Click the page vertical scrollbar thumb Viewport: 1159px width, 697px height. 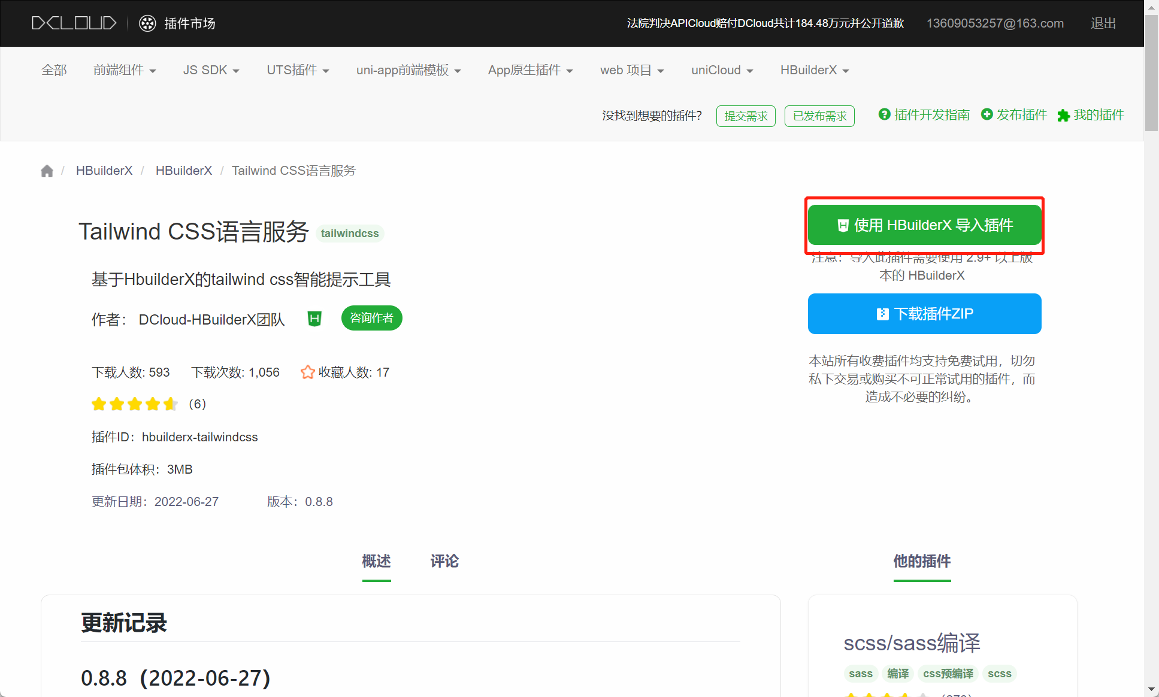(x=1151, y=72)
